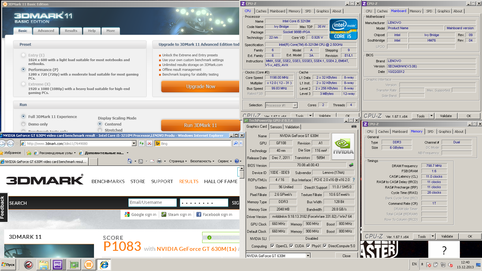Click the RSS feeds icon in IE
The height and width of the screenshot is (271, 482).
tap(141, 161)
